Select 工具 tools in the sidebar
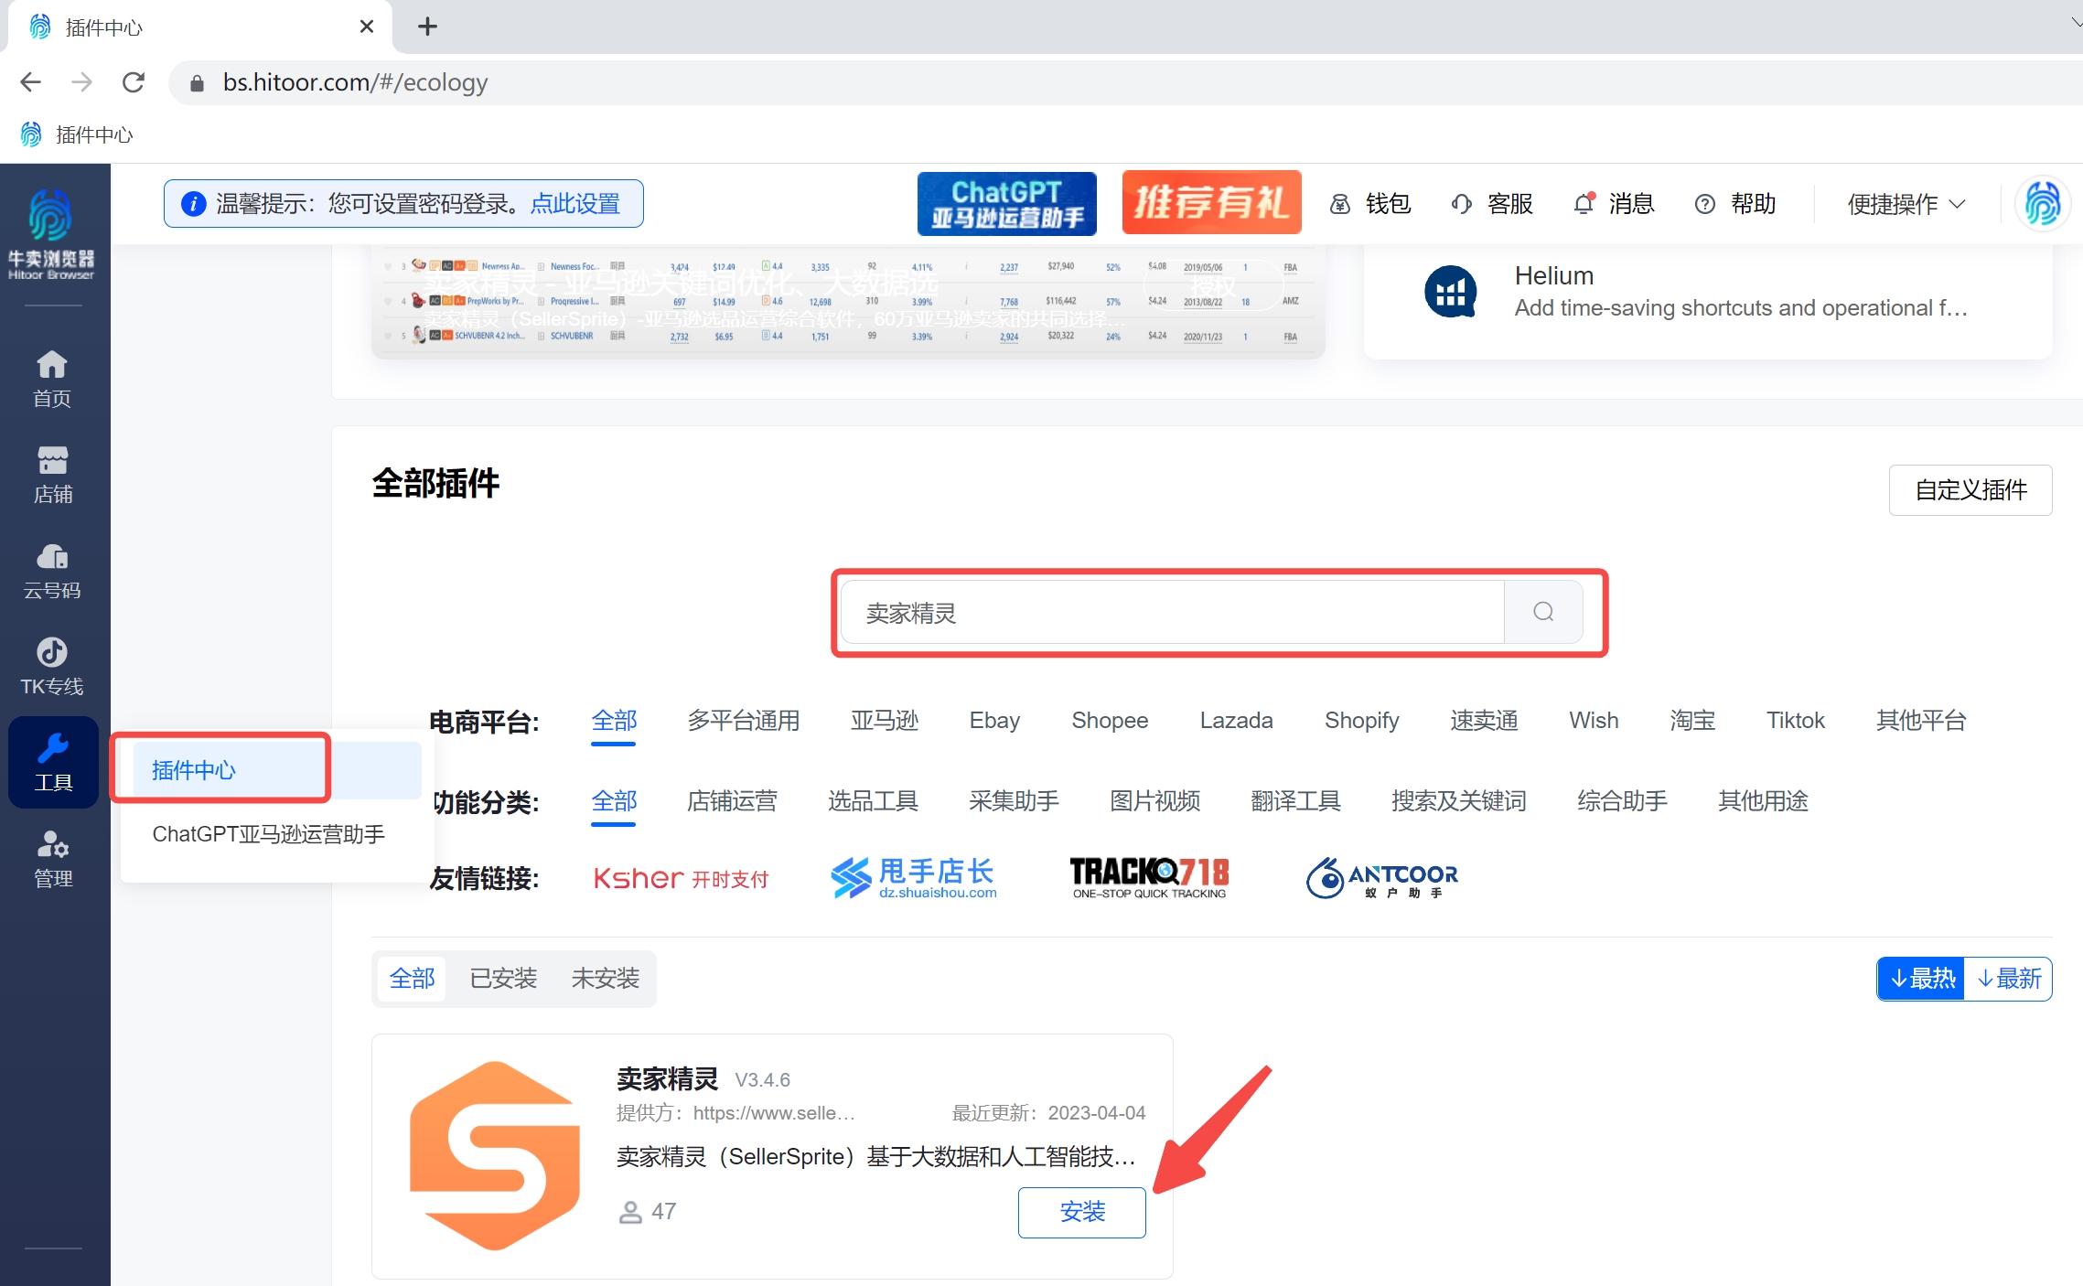The width and height of the screenshot is (2083, 1286). (53, 762)
